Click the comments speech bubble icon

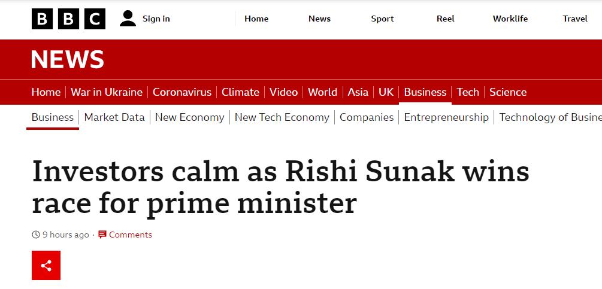[102, 235]
